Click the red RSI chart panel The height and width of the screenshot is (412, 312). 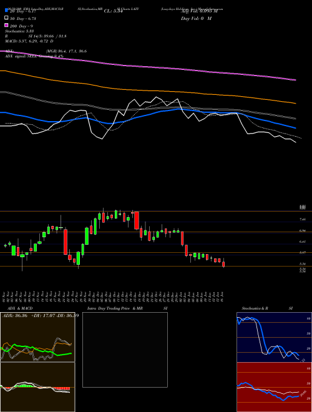(x=274, y=387)
